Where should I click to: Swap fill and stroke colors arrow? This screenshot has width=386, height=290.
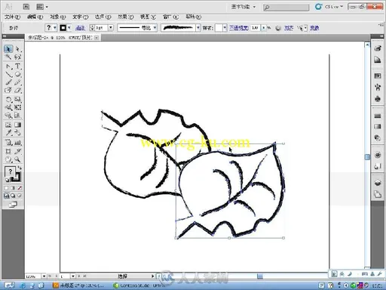coord(20,168)
